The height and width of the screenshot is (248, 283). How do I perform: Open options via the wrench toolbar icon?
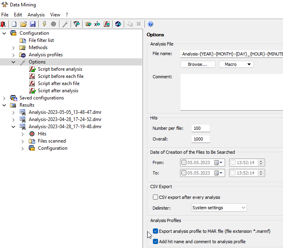pos(65,24)
